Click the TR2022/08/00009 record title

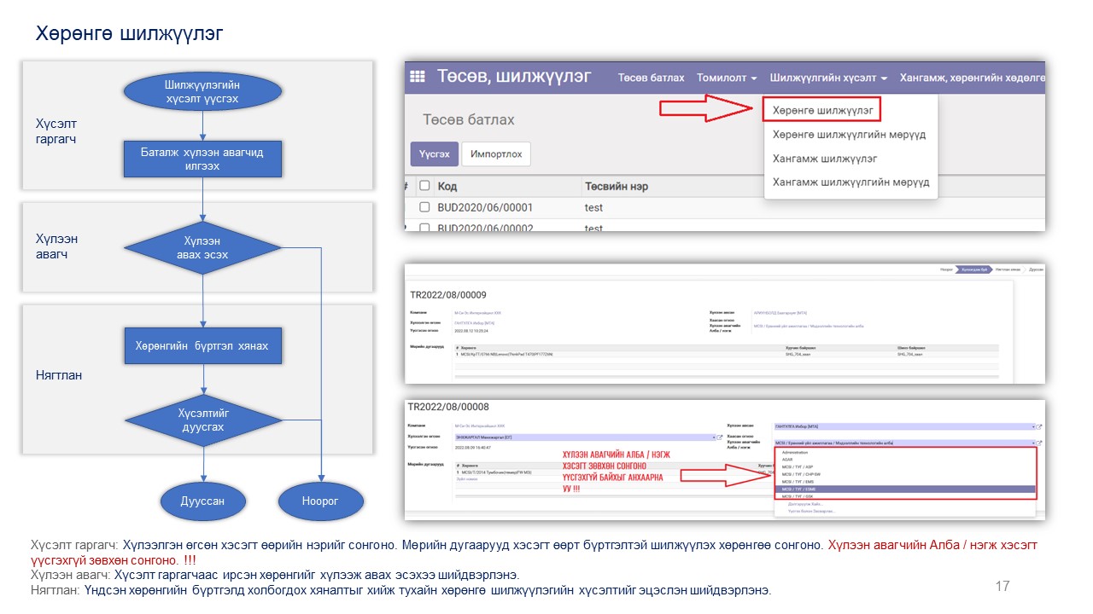[x=448, y=295]
